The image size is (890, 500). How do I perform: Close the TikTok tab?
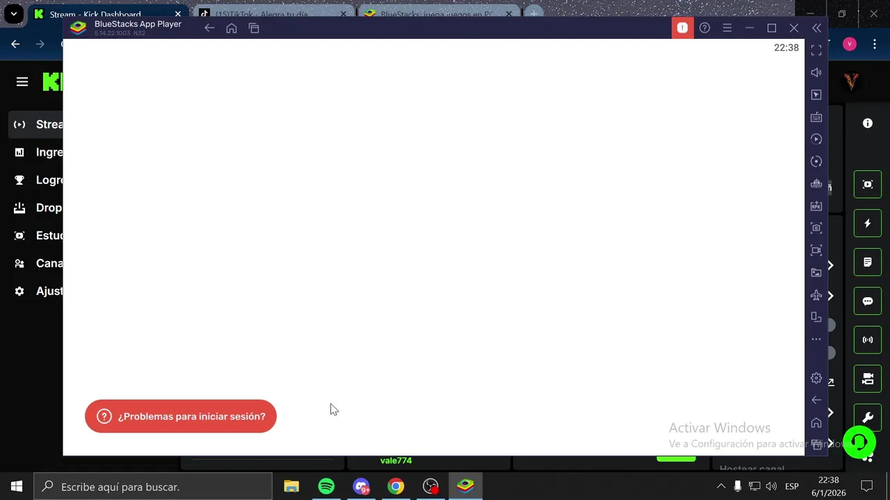(343, 14)
